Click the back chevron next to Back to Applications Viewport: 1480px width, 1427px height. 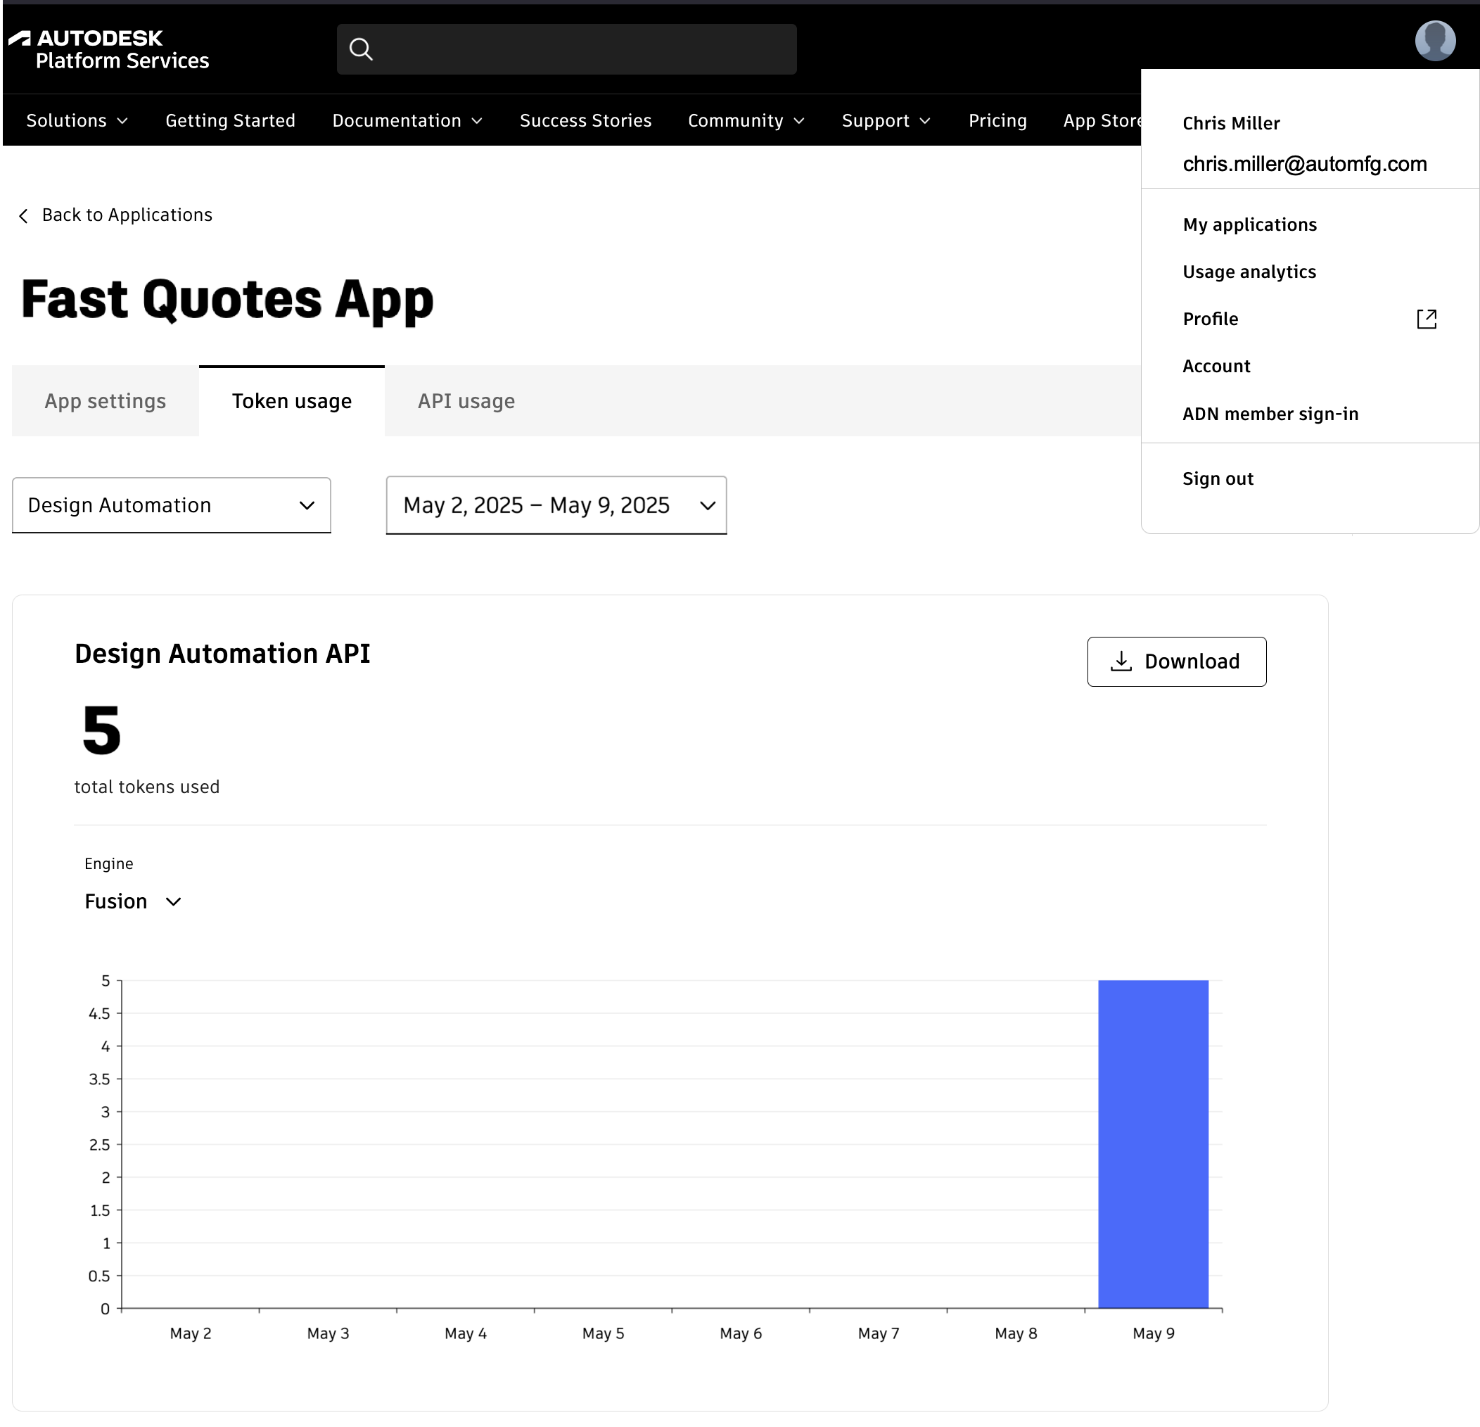pyautogui.click(x=23, y=215)
